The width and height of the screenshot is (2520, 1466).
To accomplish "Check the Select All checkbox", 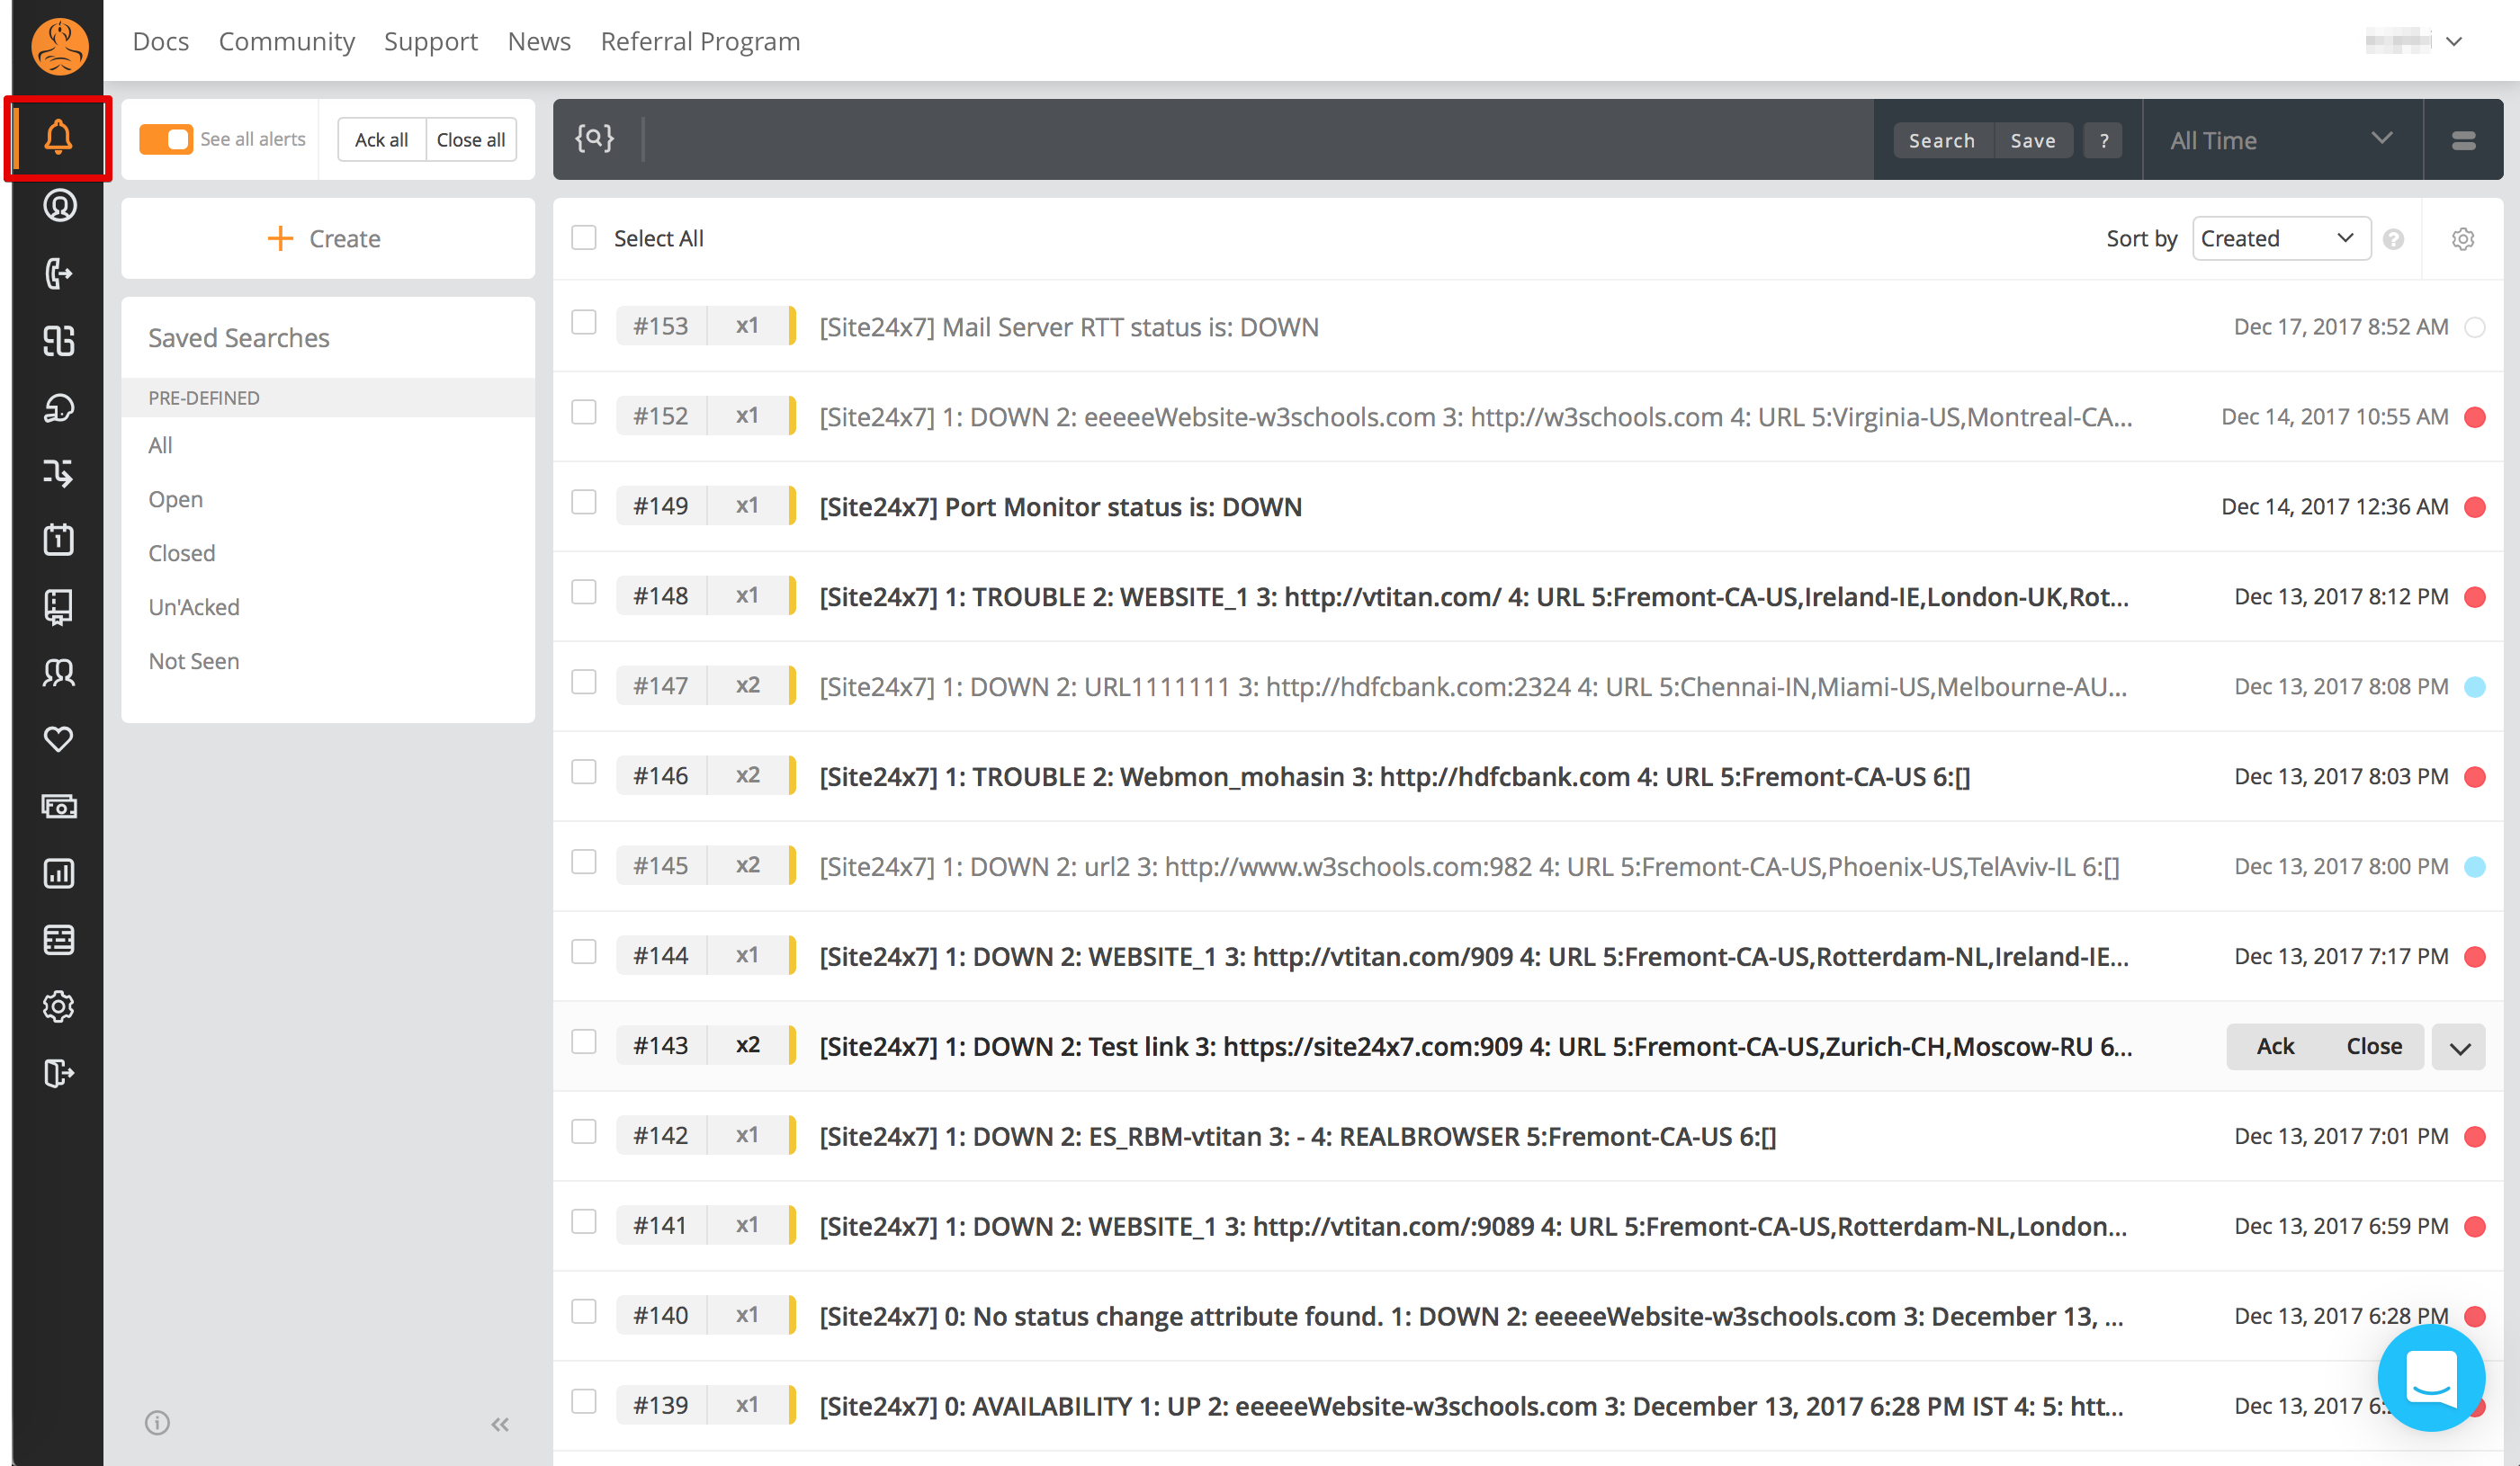I will click(584, 238).
